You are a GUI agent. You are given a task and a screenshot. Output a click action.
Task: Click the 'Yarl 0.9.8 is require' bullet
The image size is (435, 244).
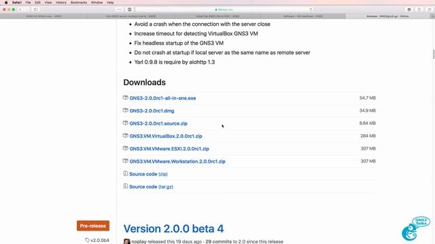[x=175, y=62]
